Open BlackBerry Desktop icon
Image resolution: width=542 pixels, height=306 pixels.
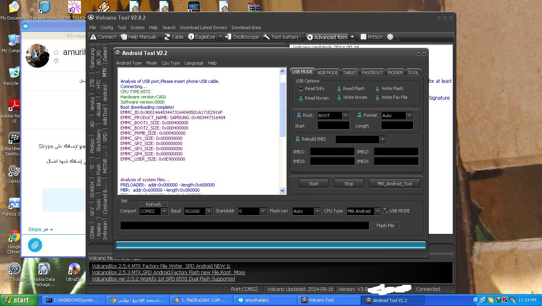pos(14,144)
